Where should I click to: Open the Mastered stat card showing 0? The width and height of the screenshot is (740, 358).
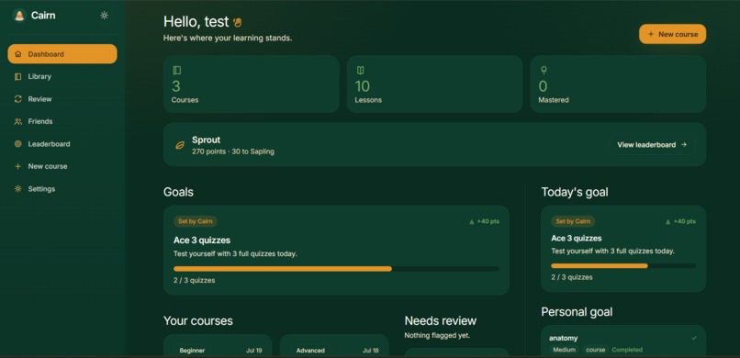point(618,84)
